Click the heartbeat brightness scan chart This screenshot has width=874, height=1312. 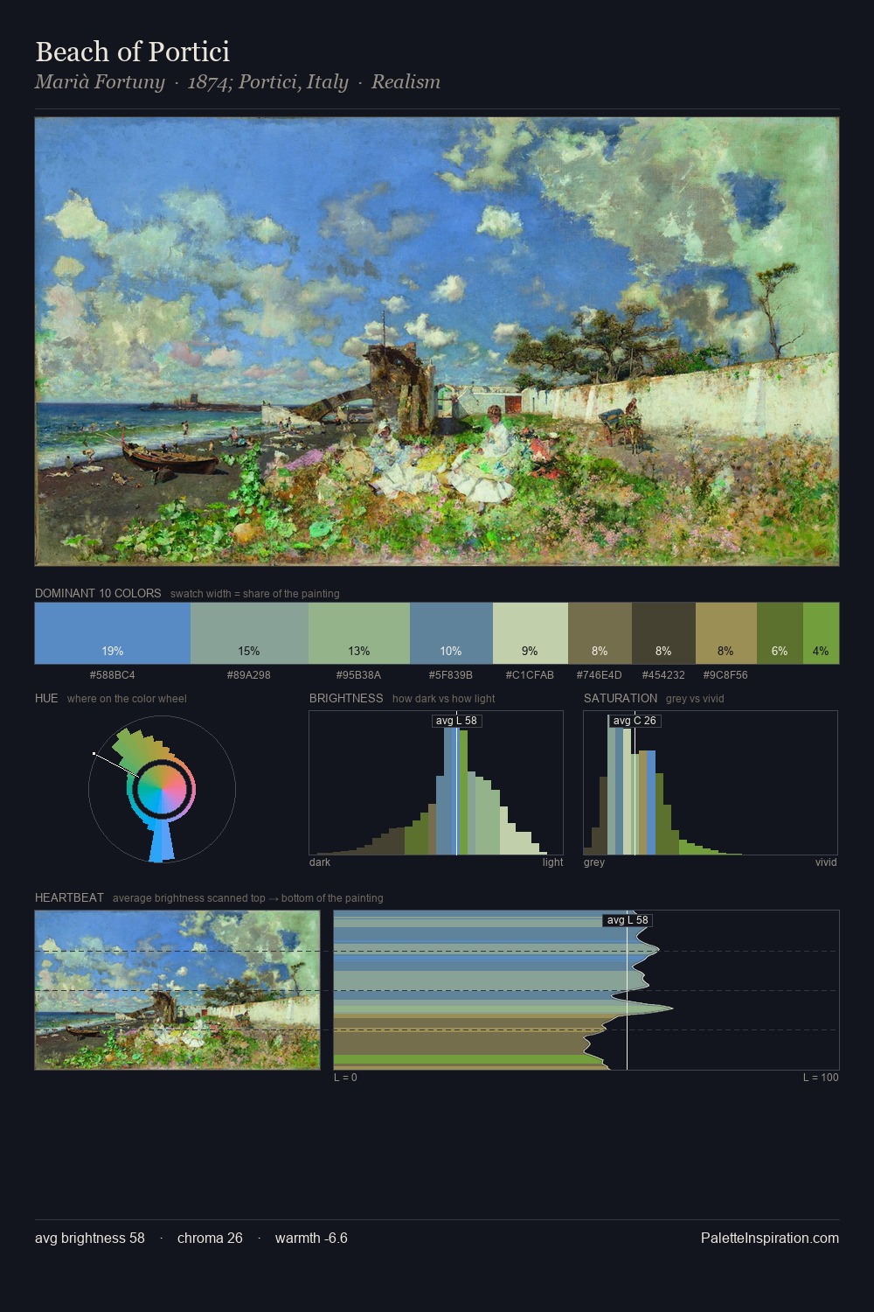(586, 989)
